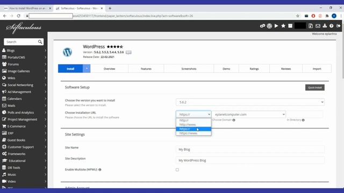Open email settings envelope icon
The image size is (344, 193).
[x=318, y=26]
